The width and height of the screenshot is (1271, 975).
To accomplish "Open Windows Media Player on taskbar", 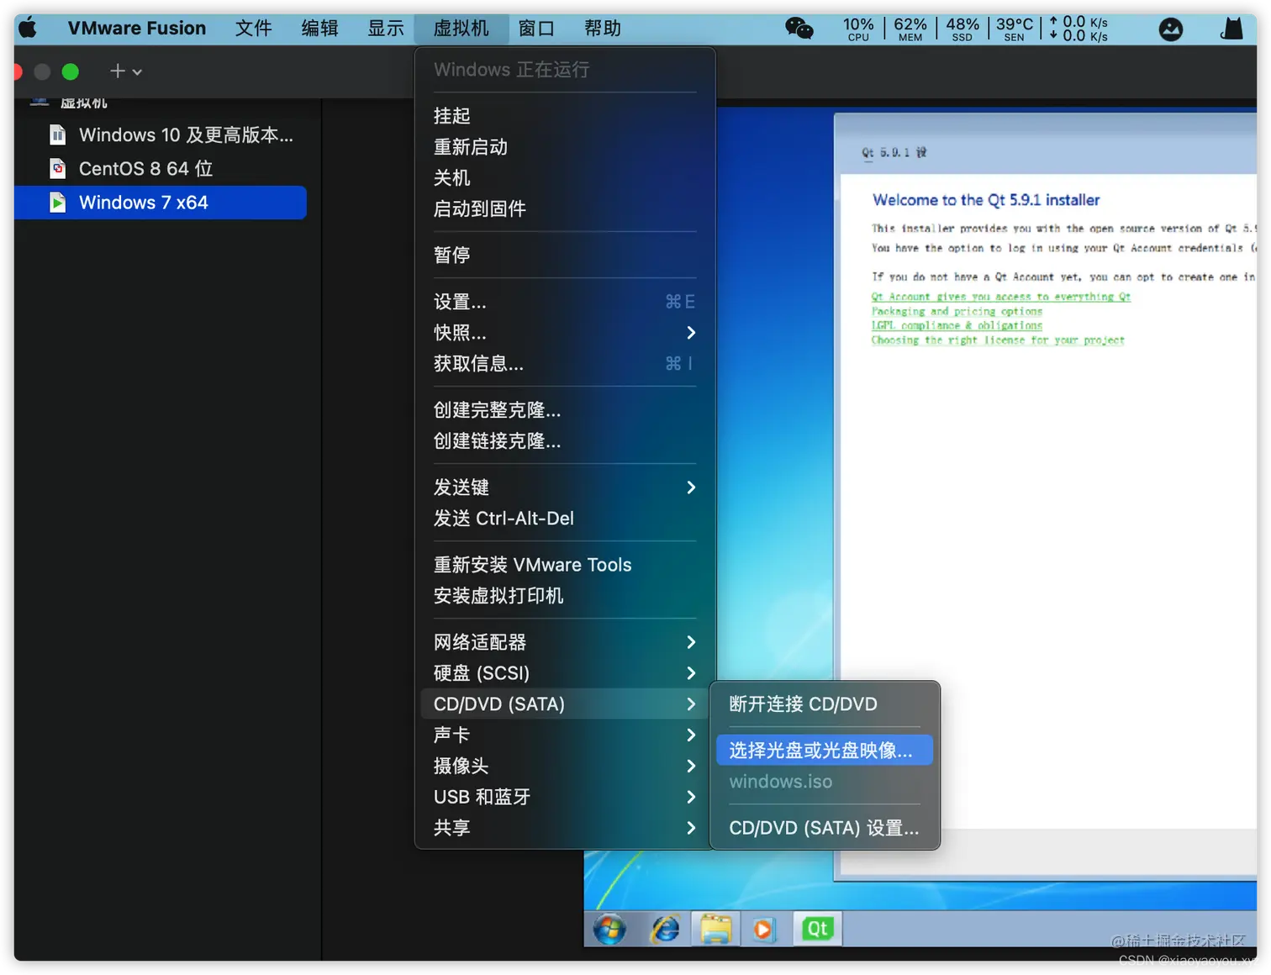I will pyautogui.click(x=763, y=929).
